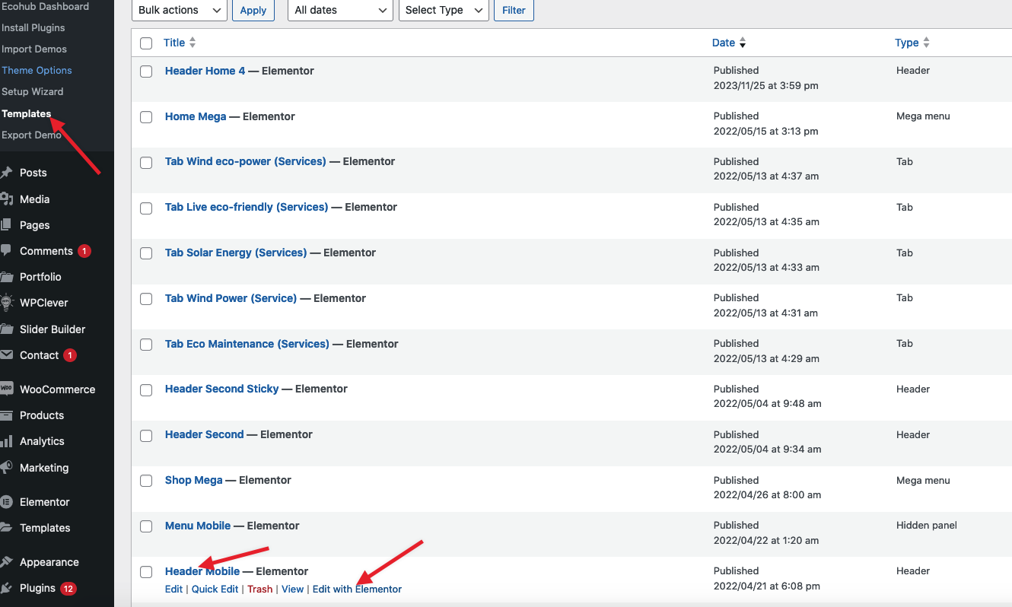
Task: Open the All dates filter dropdown
Action: pos(341,10)
